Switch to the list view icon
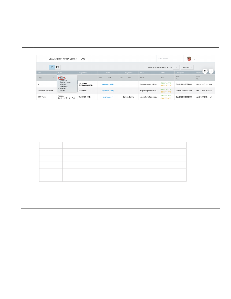The height and width of the screenshot is (299, 231). pos(52,67)
